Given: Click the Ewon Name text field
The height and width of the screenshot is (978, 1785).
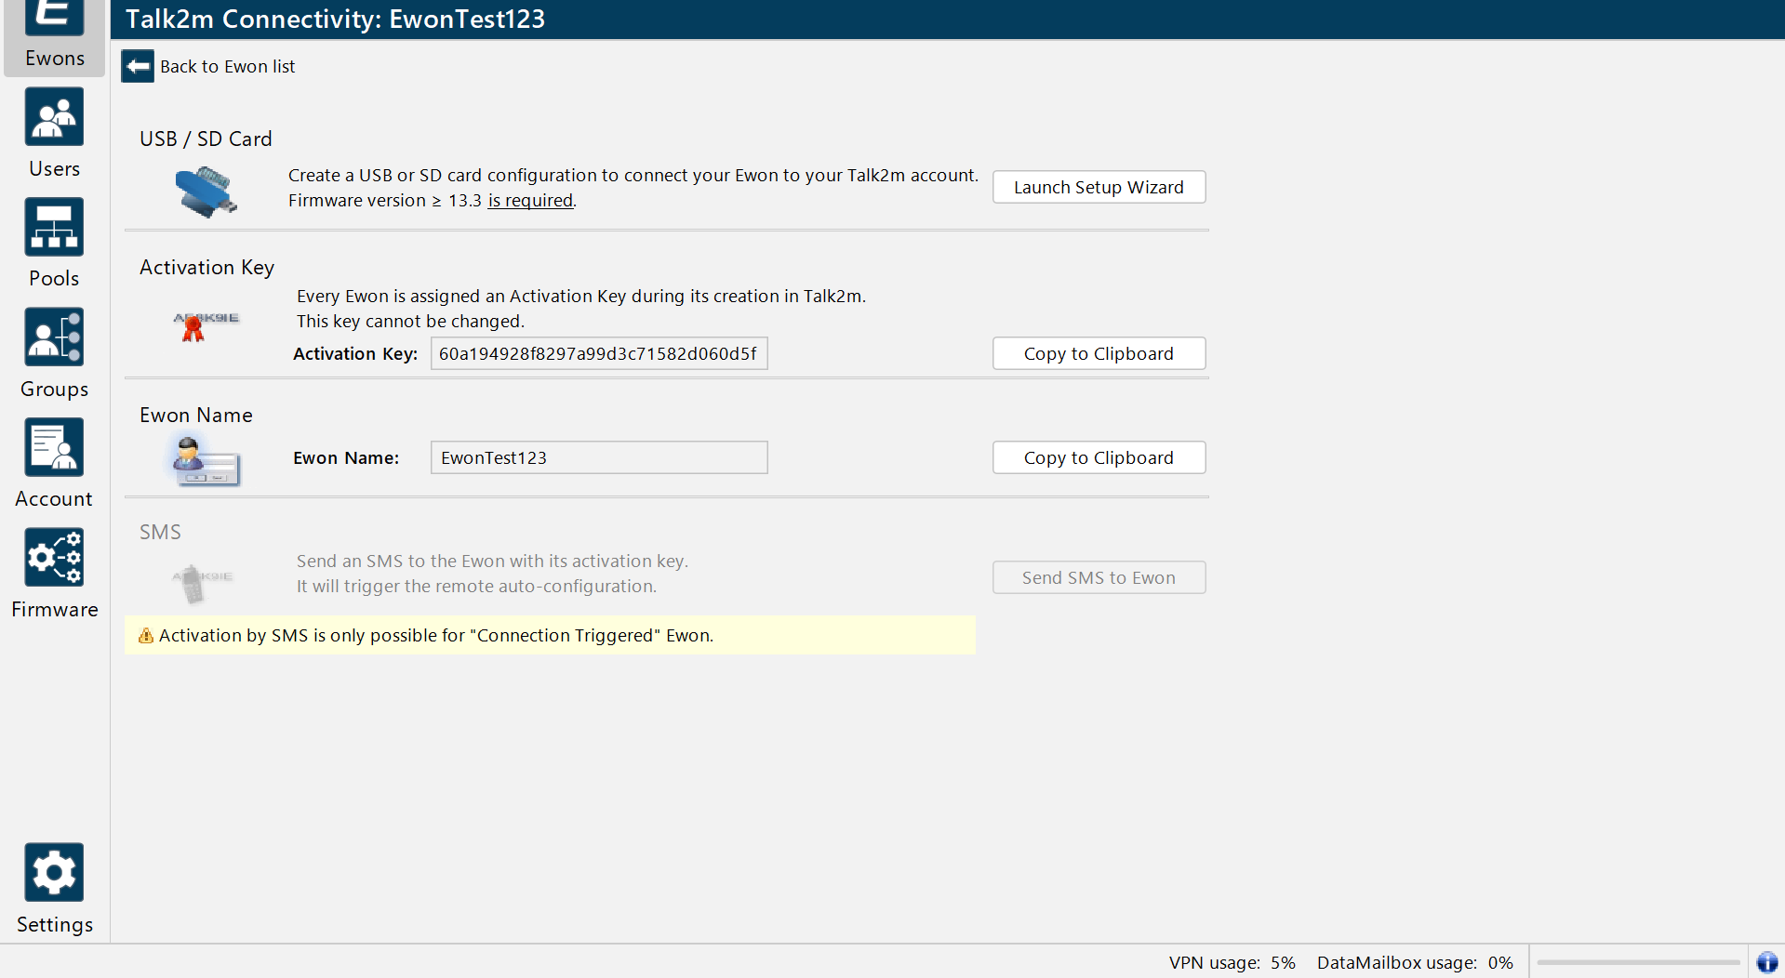Looking at the screenshot, I should [x=599, y=457].
